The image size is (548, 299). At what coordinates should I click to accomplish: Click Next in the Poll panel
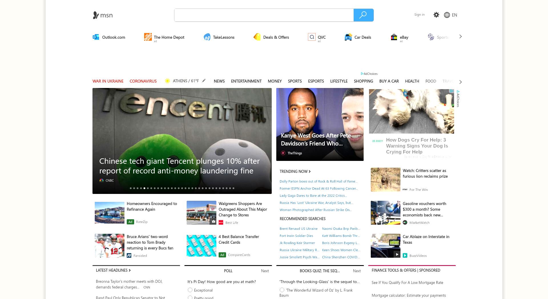point(265,271)
